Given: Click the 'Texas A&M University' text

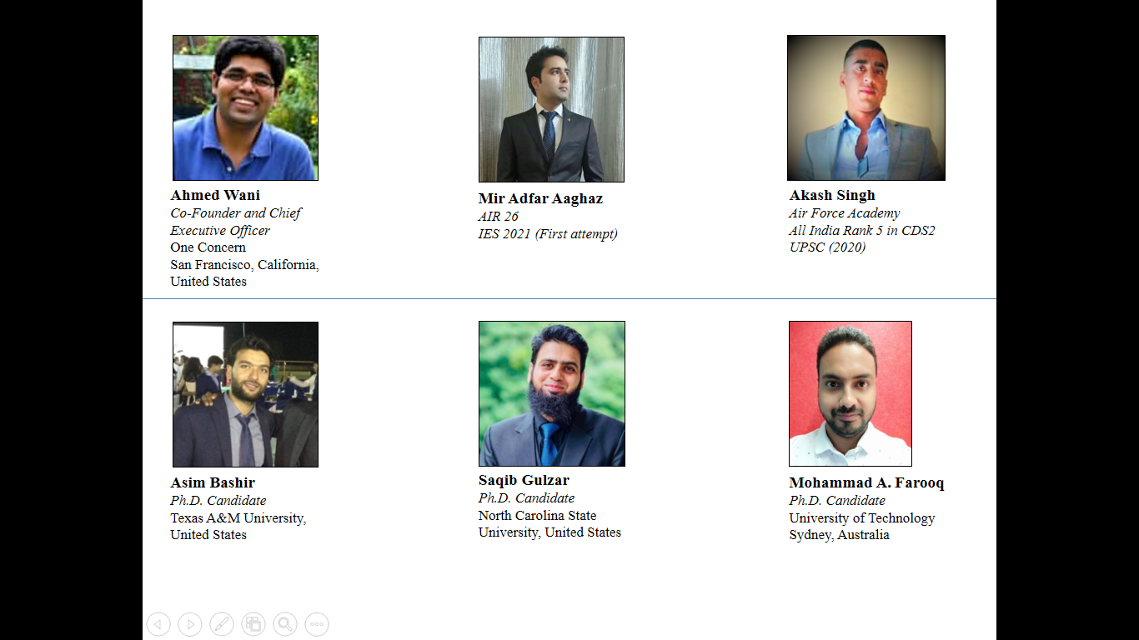Looking at the screenshot, I should (238, 517).
